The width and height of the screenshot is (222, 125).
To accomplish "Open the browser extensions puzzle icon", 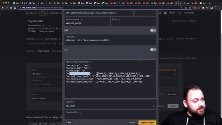I will pyautogui.click(x=203, y=8).
